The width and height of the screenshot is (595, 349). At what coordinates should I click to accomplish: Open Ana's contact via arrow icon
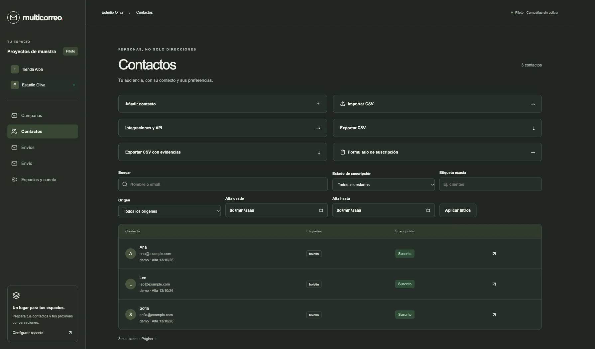pyautogui.click(x=494, y=254)
